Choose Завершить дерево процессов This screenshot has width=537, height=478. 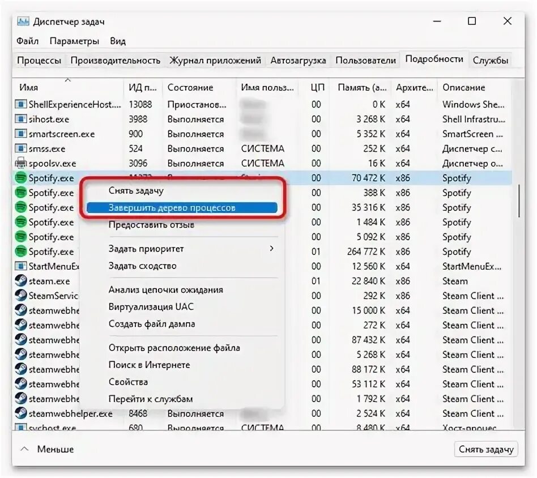tap(182, 207)
